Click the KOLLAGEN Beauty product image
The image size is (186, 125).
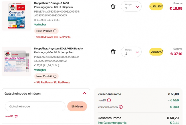click(17, 61)
